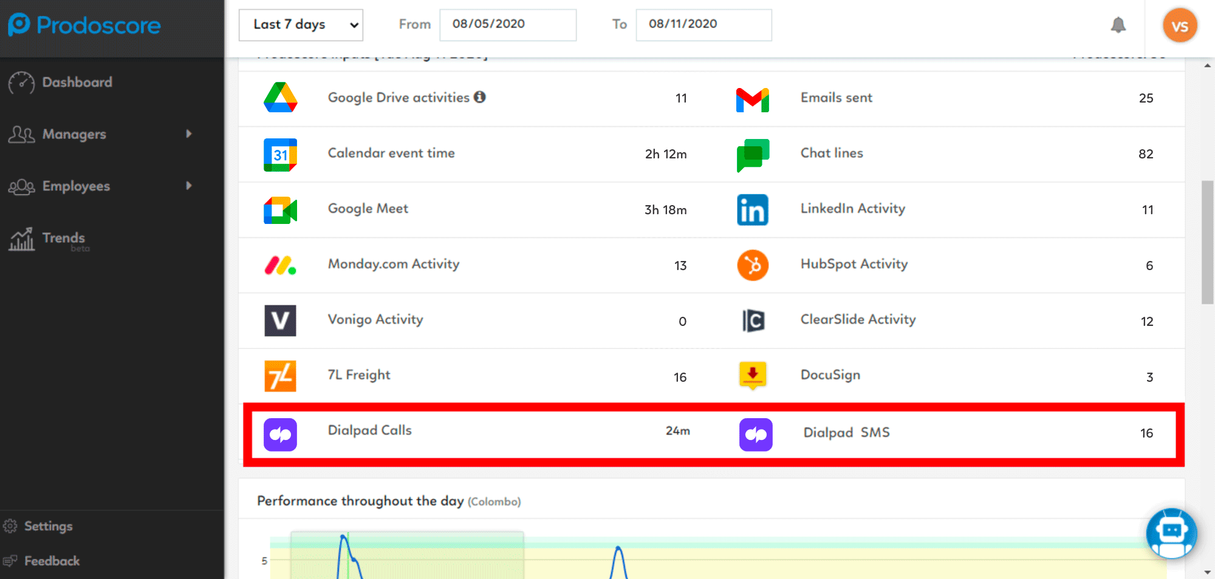Click the Managers people icon
The width and height of the screenshot is (1215, 579).
21,134
